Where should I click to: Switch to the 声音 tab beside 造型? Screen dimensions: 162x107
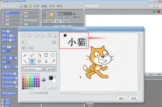click(66, 21)
